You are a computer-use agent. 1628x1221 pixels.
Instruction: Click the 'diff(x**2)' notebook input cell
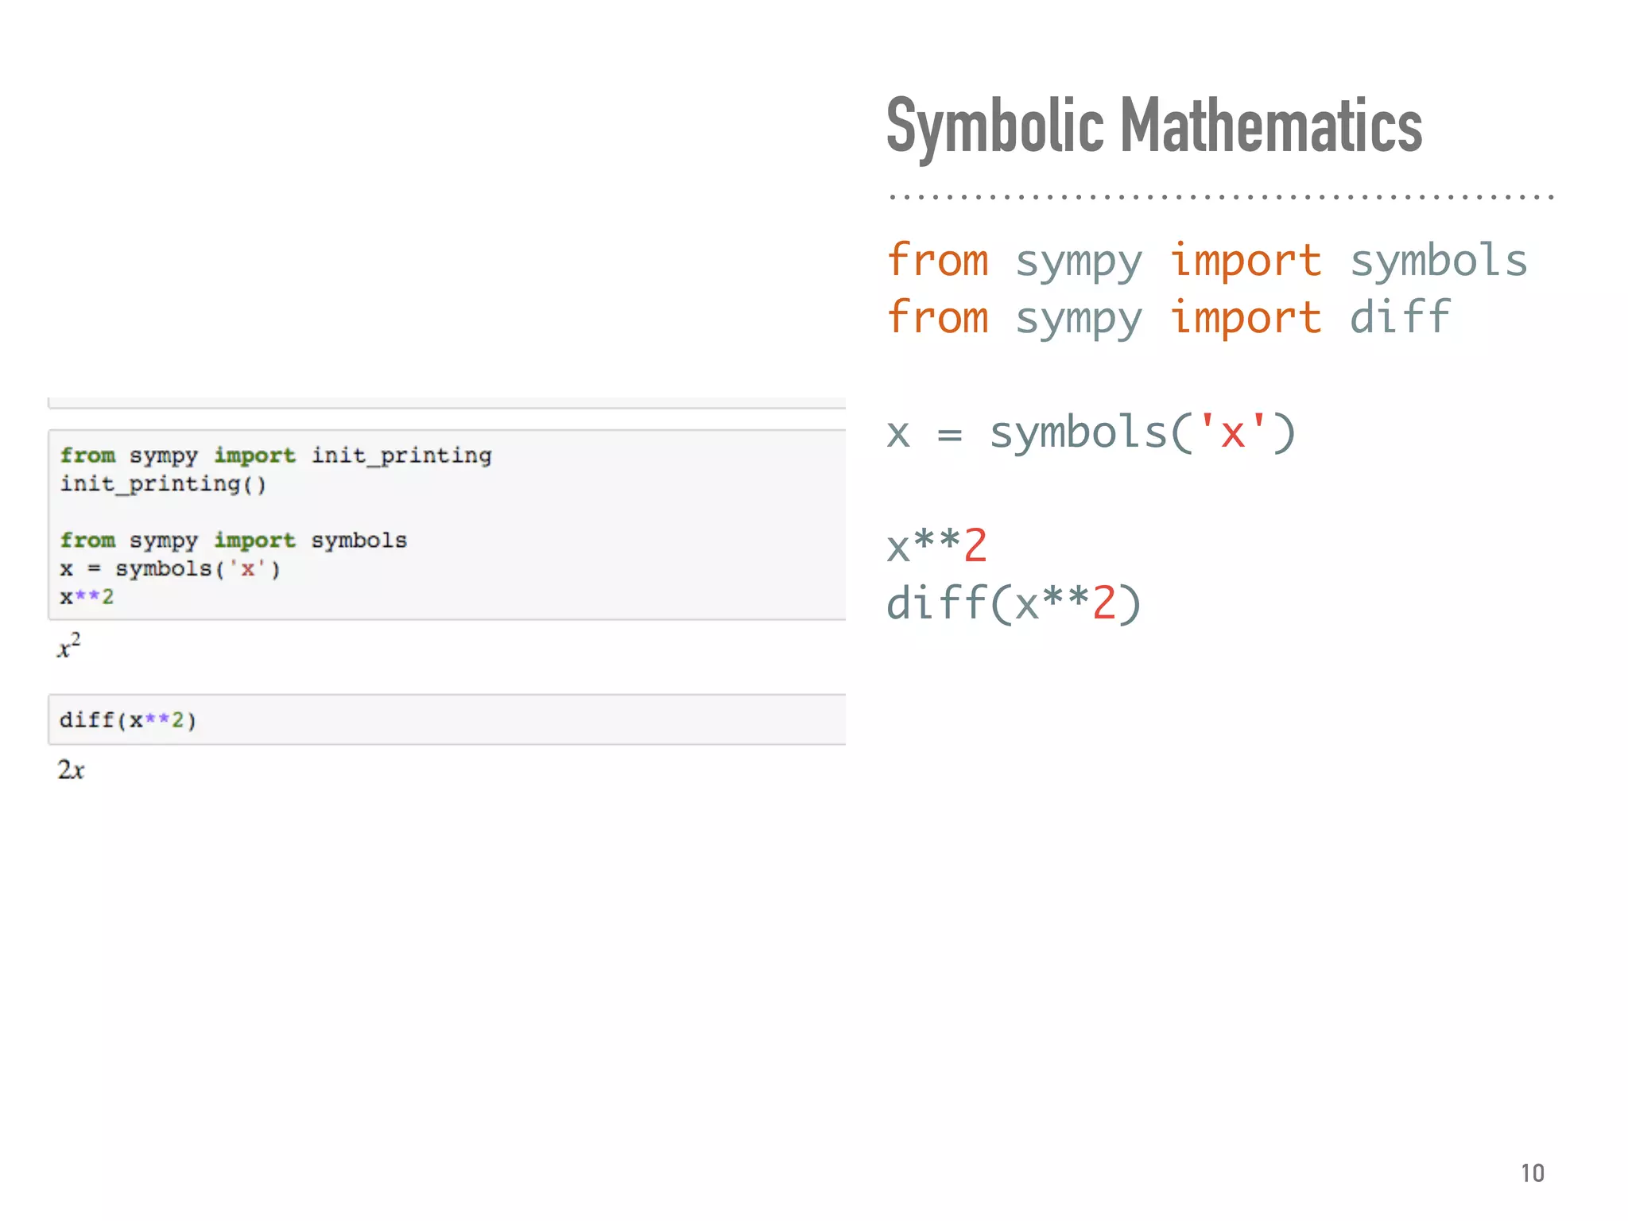point(447,719)
